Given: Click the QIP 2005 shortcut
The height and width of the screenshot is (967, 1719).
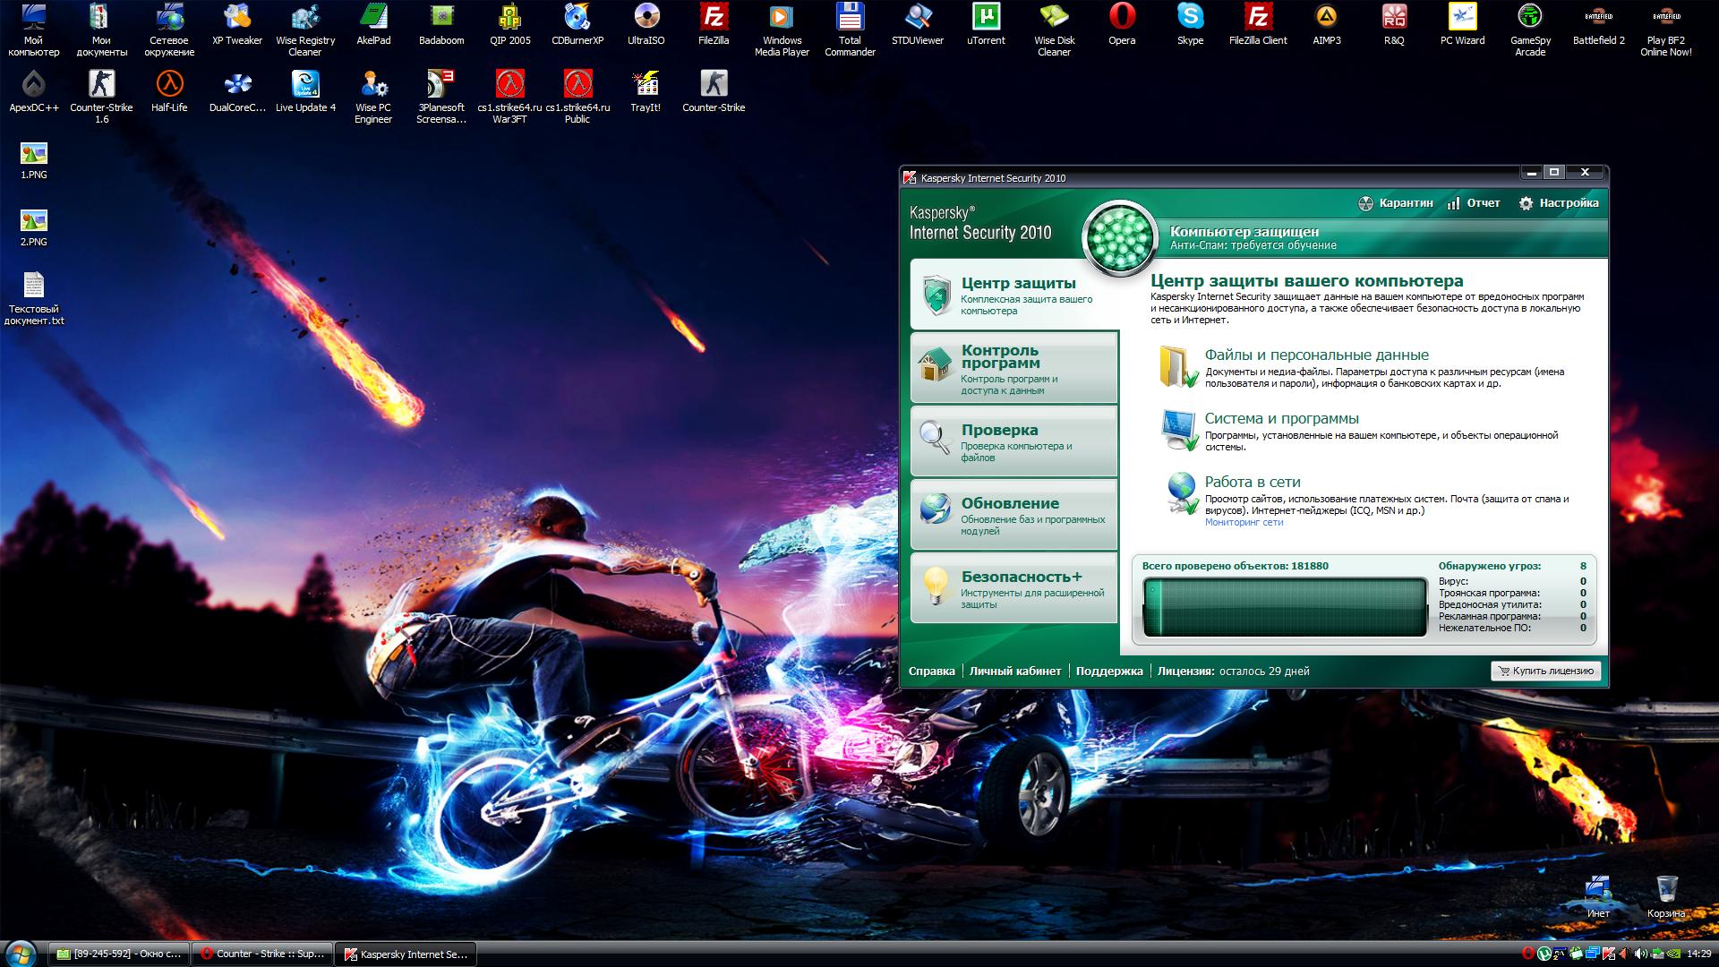Looking at the screenshot, I should coord(509,25).
